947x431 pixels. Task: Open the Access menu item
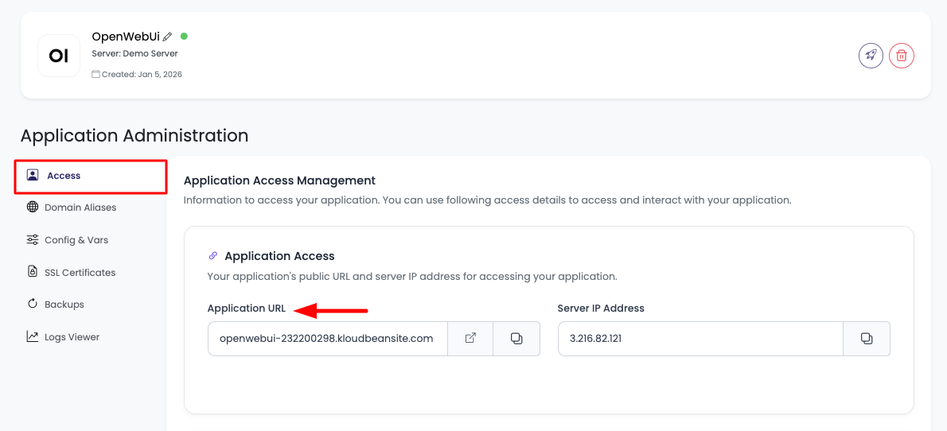point(91,177)
